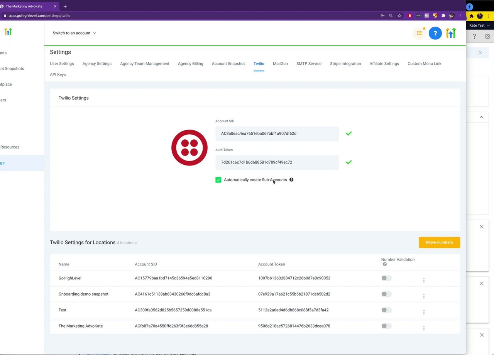Click token 5112a2a6ad4d6db868c088f5a7d3fa42
Screen dimensions: 494x355
pyautogui.click(x=293, y=310)
